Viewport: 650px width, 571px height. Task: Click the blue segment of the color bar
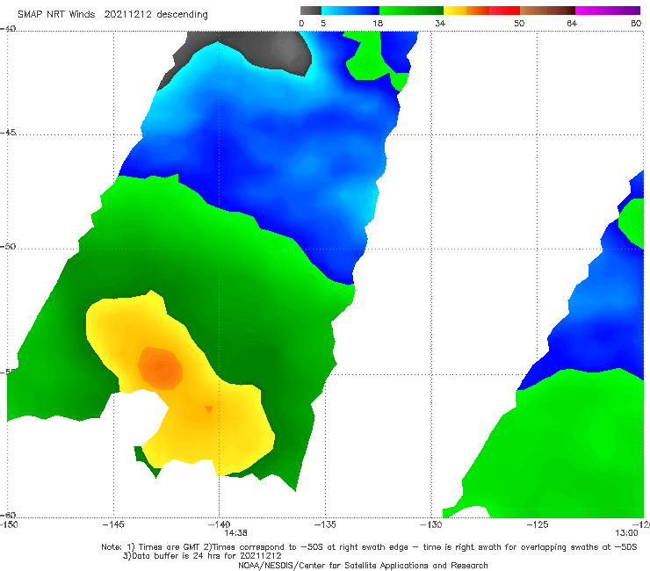click(x=350, y=11)
